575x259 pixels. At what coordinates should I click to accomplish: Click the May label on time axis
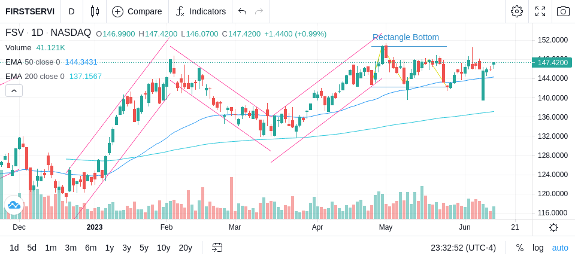[x=386, y=227]
